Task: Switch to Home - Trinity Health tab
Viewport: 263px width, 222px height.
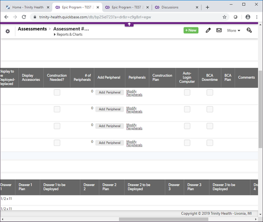Action: coord(27,8)
